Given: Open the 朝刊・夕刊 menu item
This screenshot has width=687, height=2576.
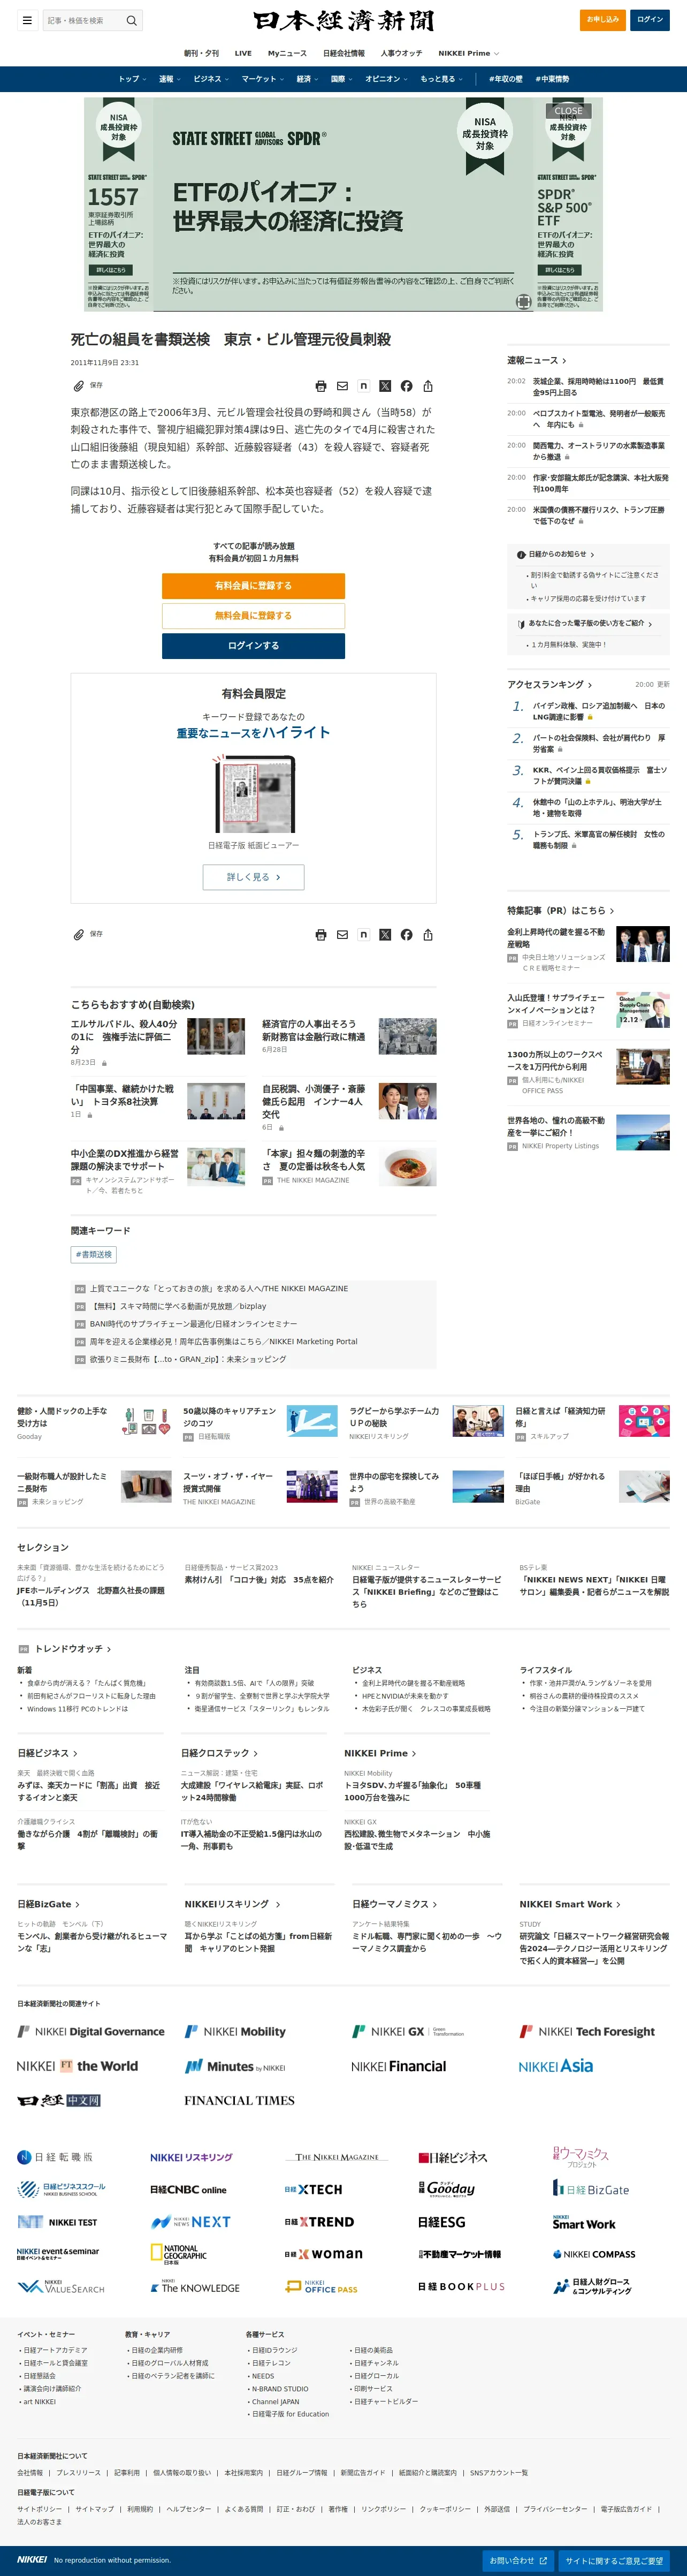Looking at the screenshot, I should (201, 53).
